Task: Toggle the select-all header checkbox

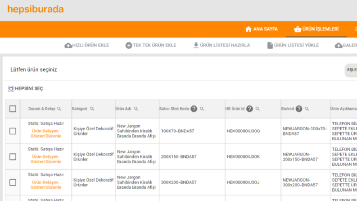Action: coord(13,109)
